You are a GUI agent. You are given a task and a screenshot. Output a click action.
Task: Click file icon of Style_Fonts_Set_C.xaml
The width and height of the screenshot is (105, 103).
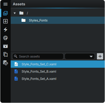pyautogui.click(x=16, y=64)
